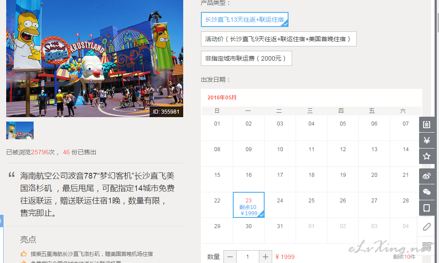Select May 23 with 剩余10 ¥1999
Viewport: 439px width, 263px height.
pyautogui.click(x=249, y=205)
